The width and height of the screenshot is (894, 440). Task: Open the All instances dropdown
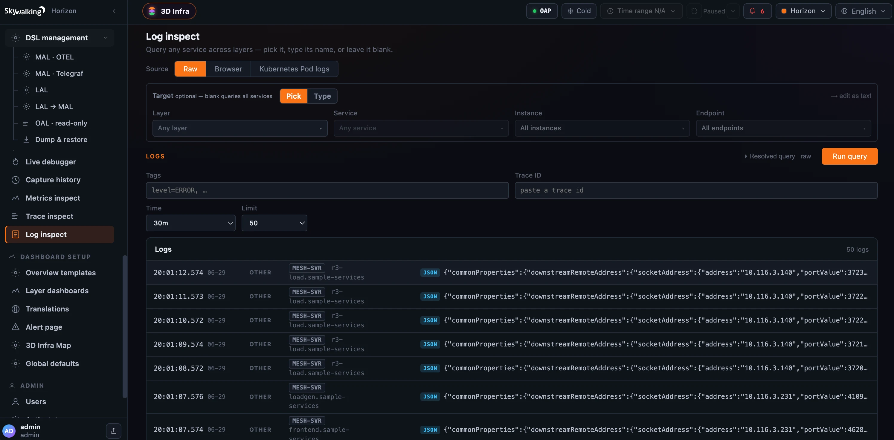point(602,128)
